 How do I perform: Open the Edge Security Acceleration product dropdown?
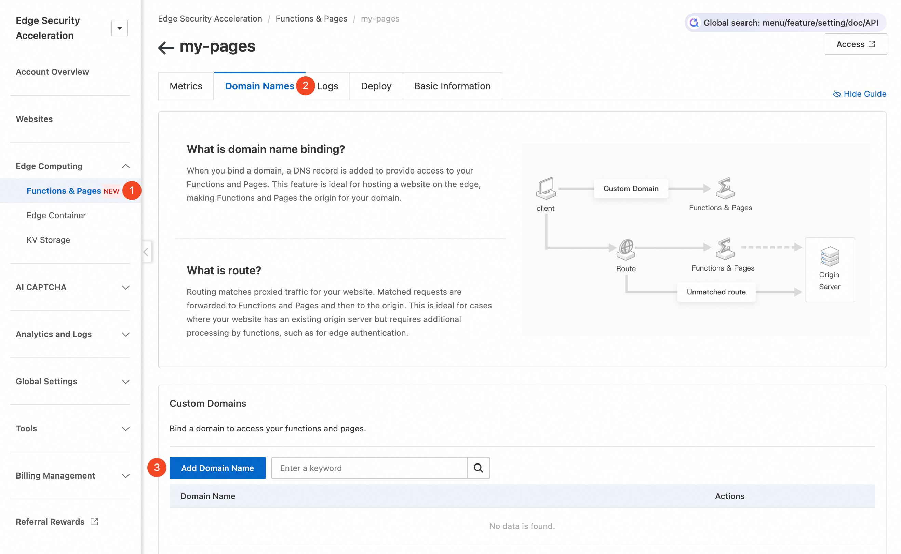coord(120,28)
